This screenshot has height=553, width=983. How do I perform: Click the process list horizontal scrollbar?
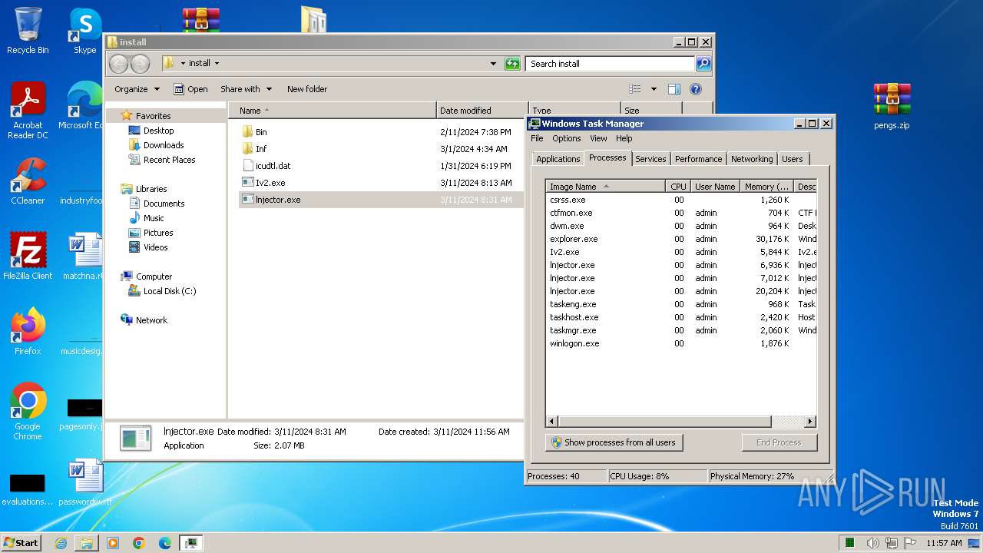664,422
